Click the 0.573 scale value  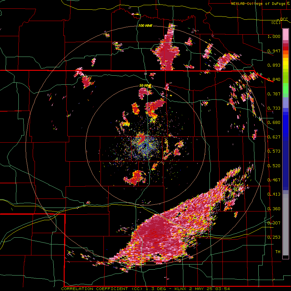pos(274,151)
